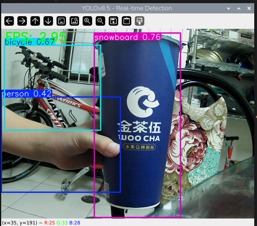Click the pan up arrow icon
The height and width of the screenshot is (226, 257).
click(35, 21)
